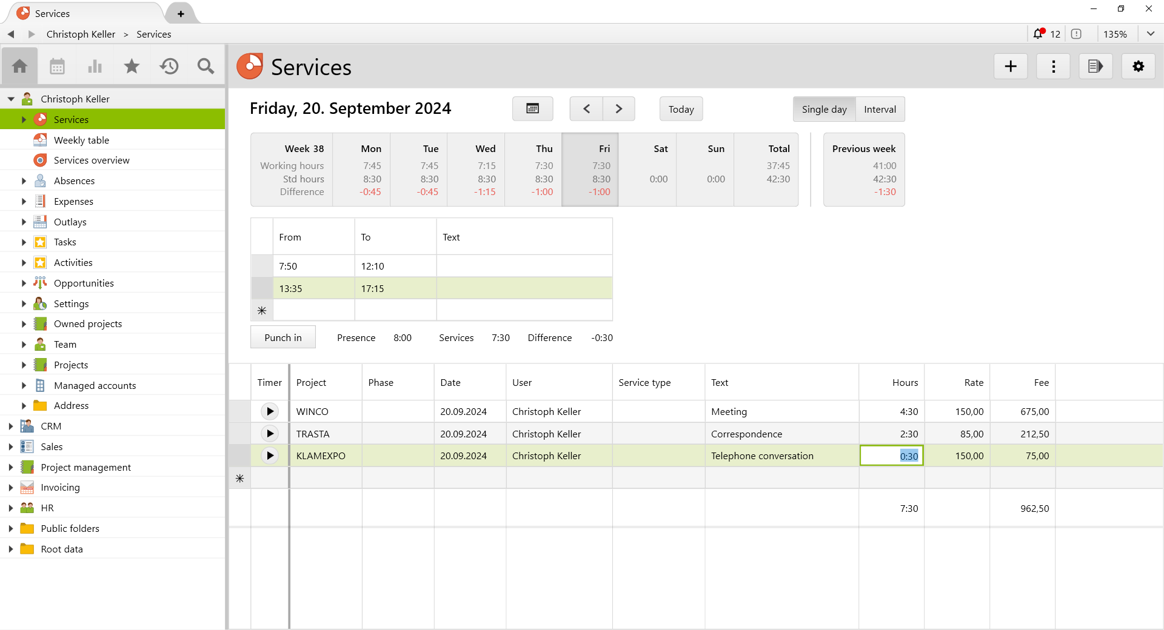Open the zoom level dropdown at 135%
The width and height of the screenshot is (1164, 630).
click(x=1115, y=34)
